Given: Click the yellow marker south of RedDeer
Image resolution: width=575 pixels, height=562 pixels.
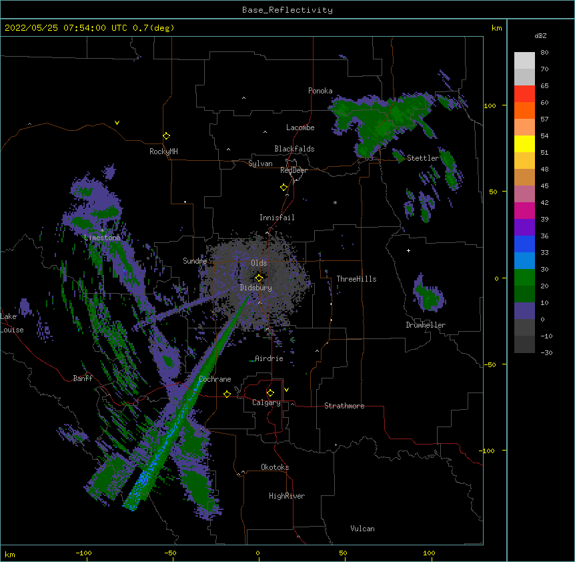Looking at the screenshot, I should tap(283, 187).
